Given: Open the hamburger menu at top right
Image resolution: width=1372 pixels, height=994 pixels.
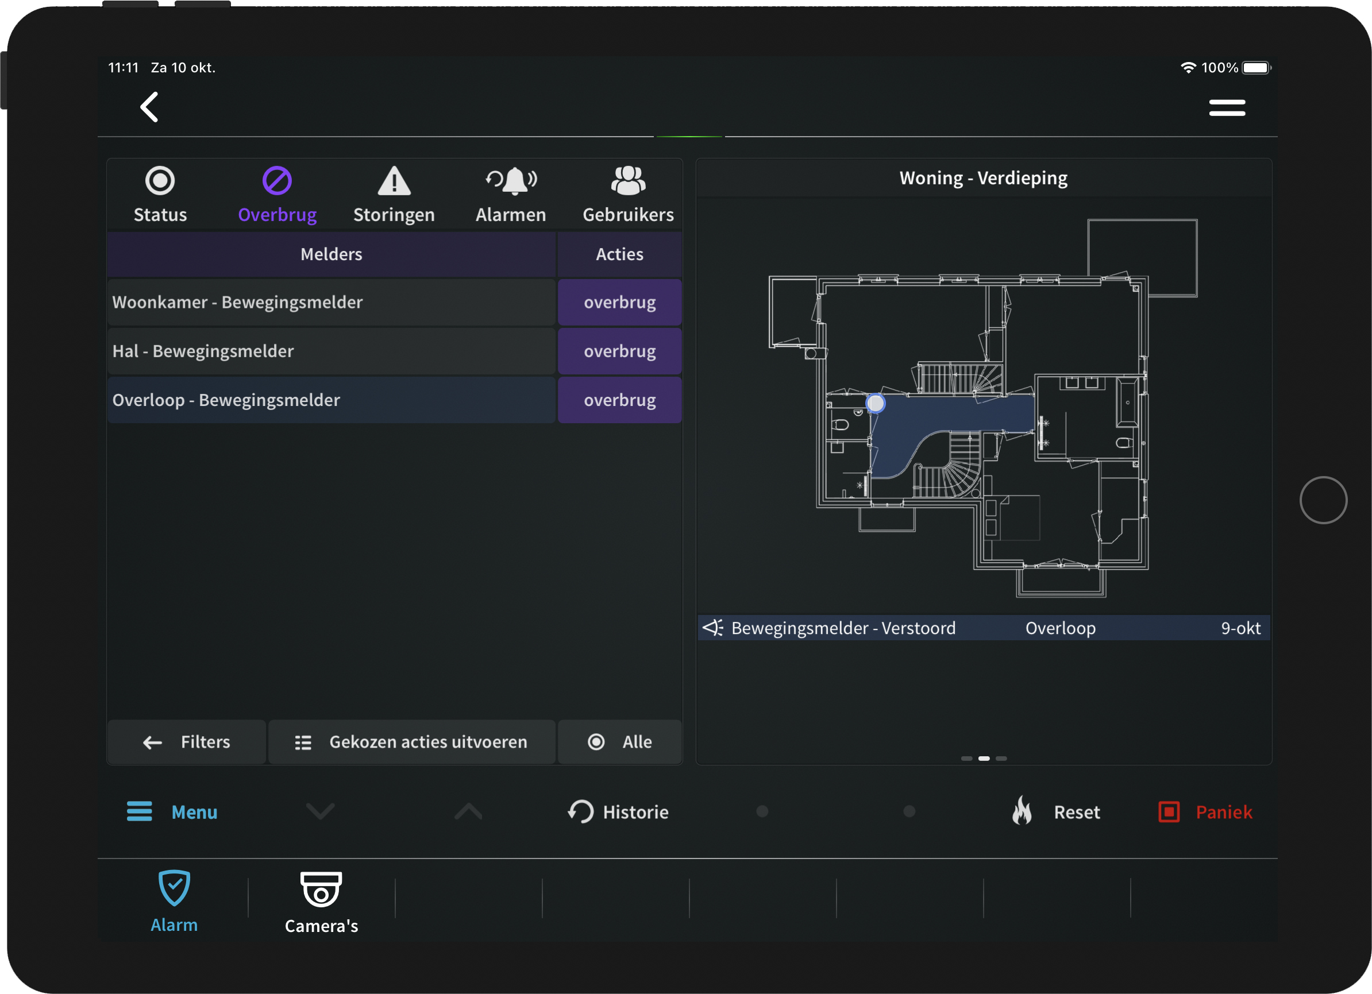Looking at the screenshot, I should tap(1226, 107).
